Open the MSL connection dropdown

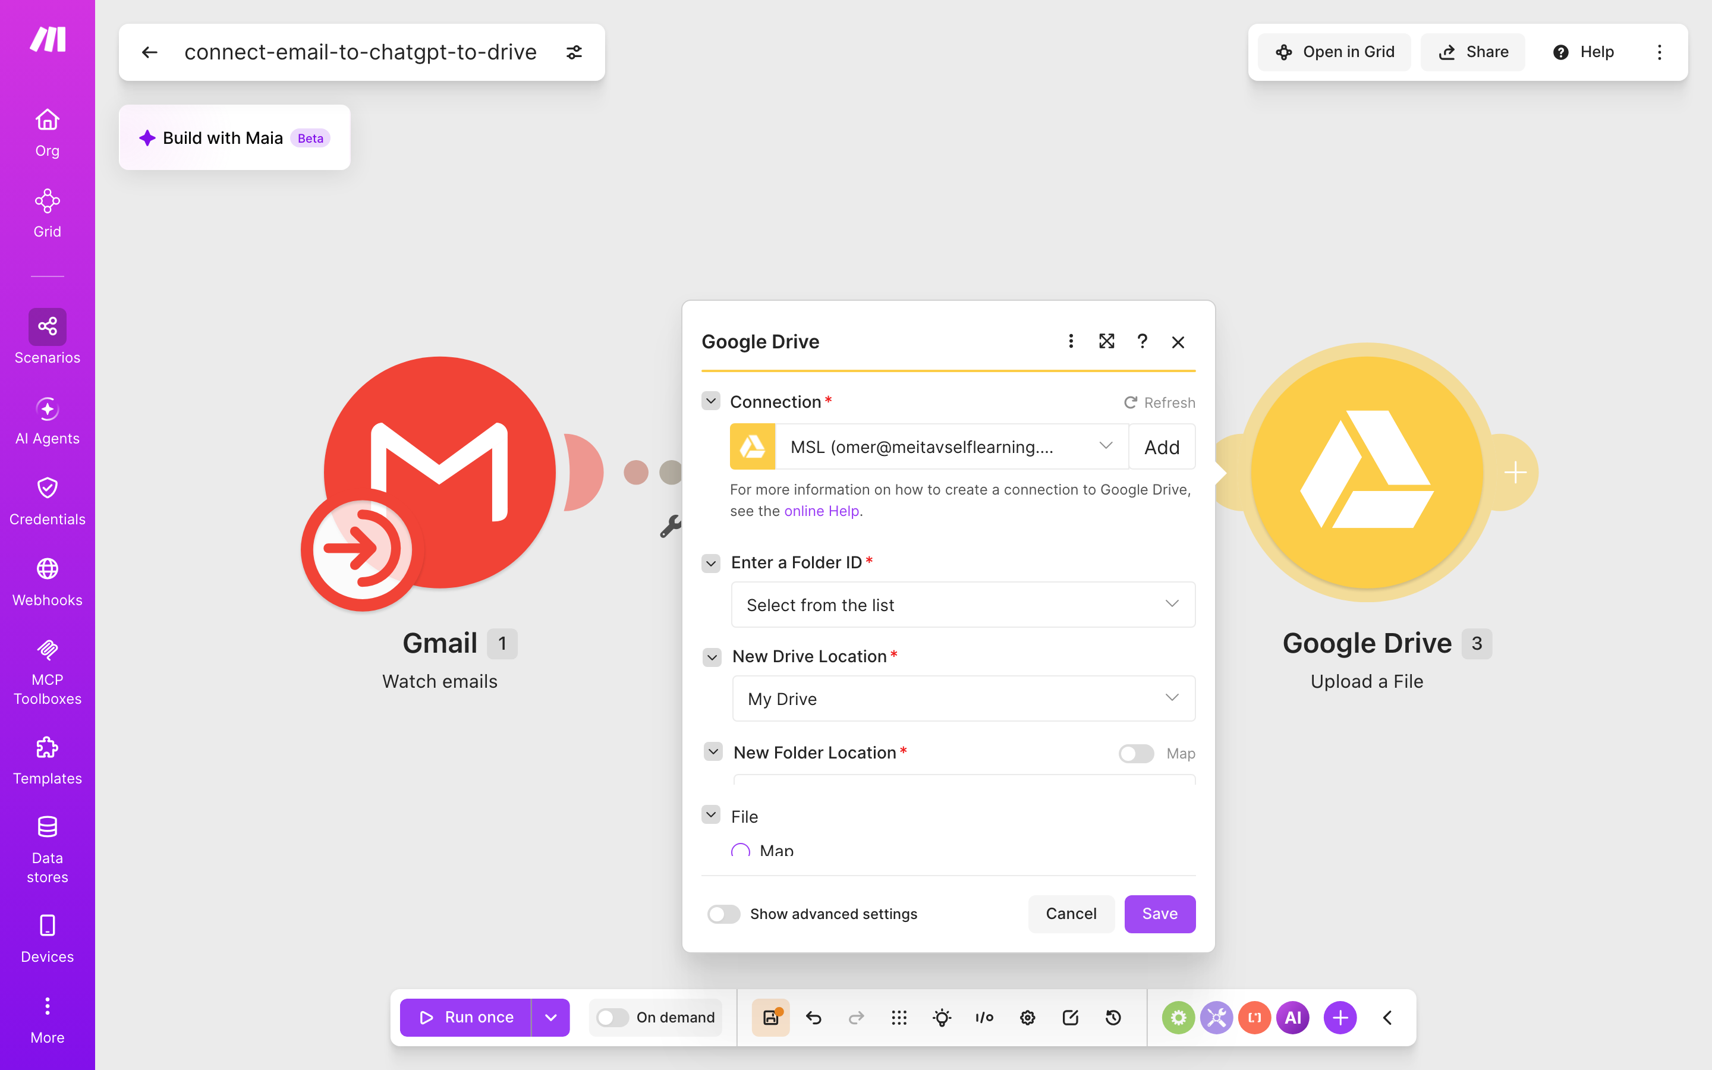tap(952, 446)
